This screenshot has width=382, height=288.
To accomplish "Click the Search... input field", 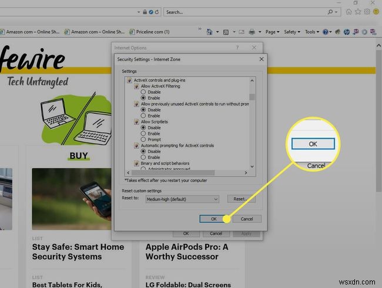I will tap(245, 12).
